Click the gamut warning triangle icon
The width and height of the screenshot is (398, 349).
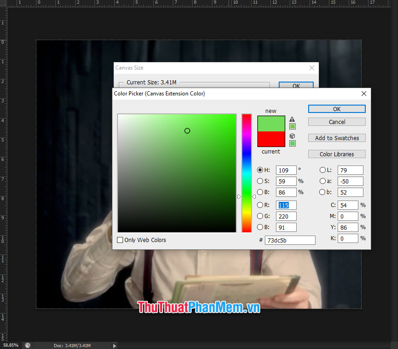[x=292, y=118]
